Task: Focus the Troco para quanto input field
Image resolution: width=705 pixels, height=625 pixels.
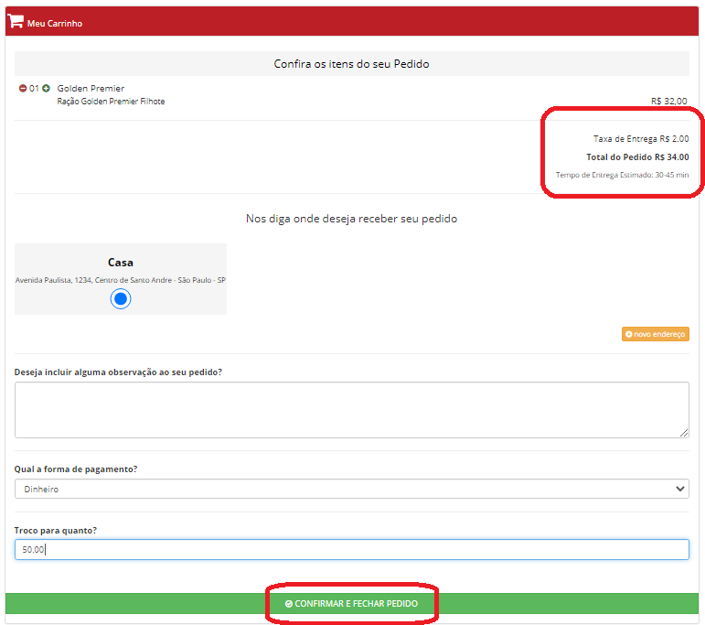Action: (351, 549)
